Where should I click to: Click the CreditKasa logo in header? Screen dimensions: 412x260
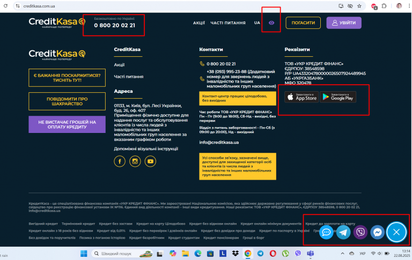click(57, 23)
